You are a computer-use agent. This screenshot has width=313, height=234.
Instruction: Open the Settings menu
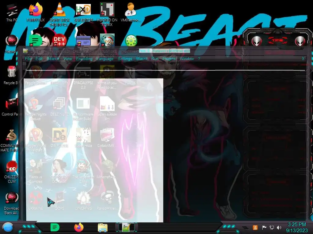[x=125, y=58]
